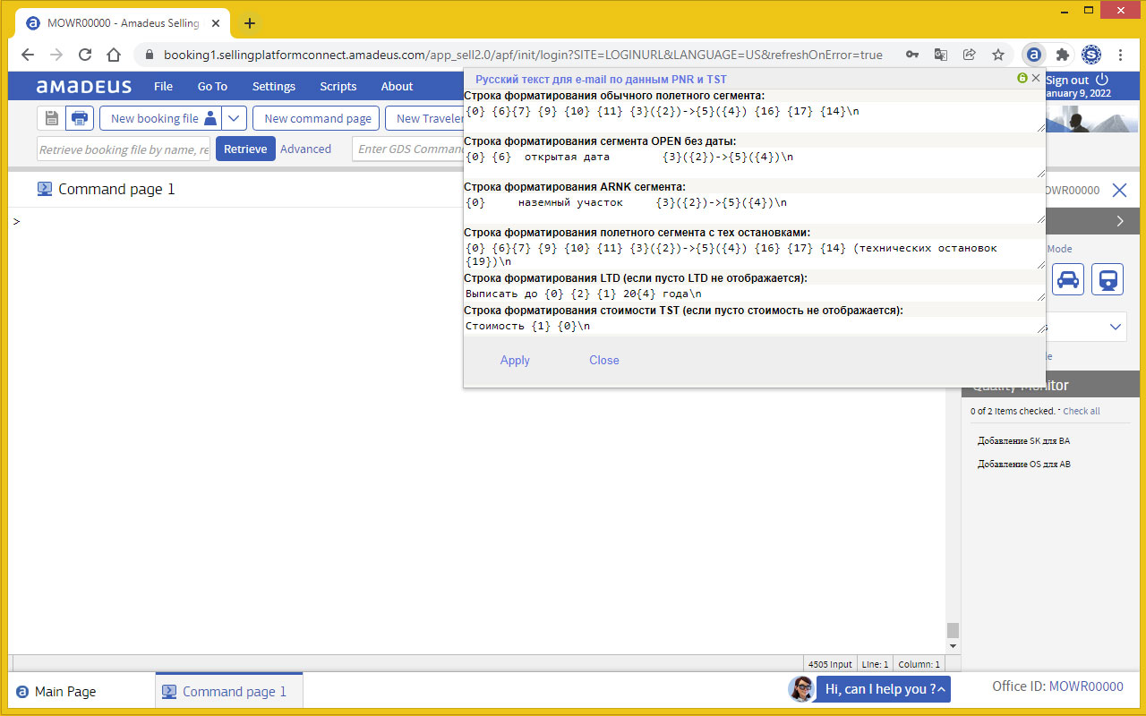Bookmark this page with the star icon
Screen dimensions: 1146x716
998,55
